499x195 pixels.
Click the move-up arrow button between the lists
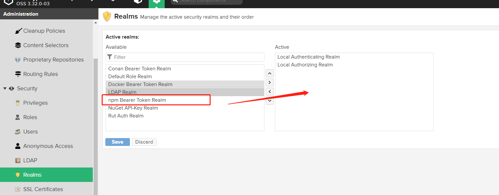click(x=270, y=73)
